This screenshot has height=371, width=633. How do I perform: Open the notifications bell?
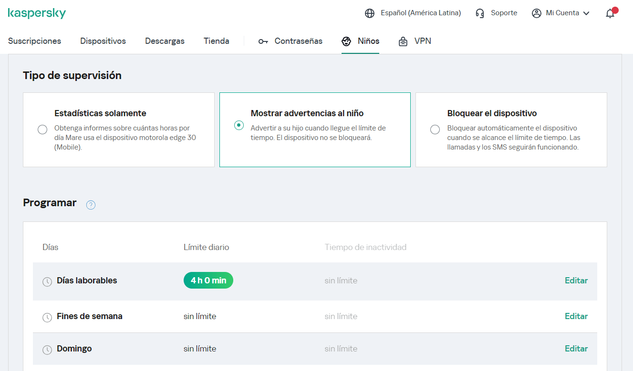point(610,13)
